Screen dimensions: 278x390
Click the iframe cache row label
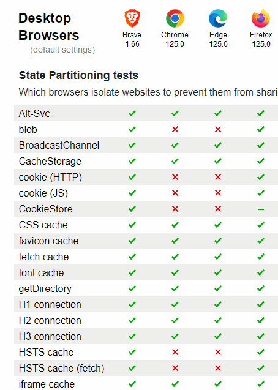[47, 384]
